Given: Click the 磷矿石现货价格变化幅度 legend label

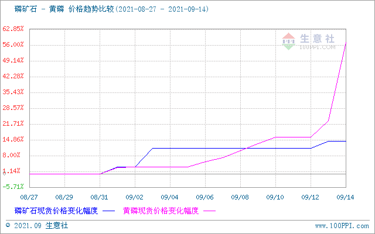Looking at the screenshot, I should point(56,211).
